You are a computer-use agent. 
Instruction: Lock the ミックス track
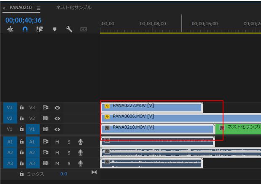[22, 174]
